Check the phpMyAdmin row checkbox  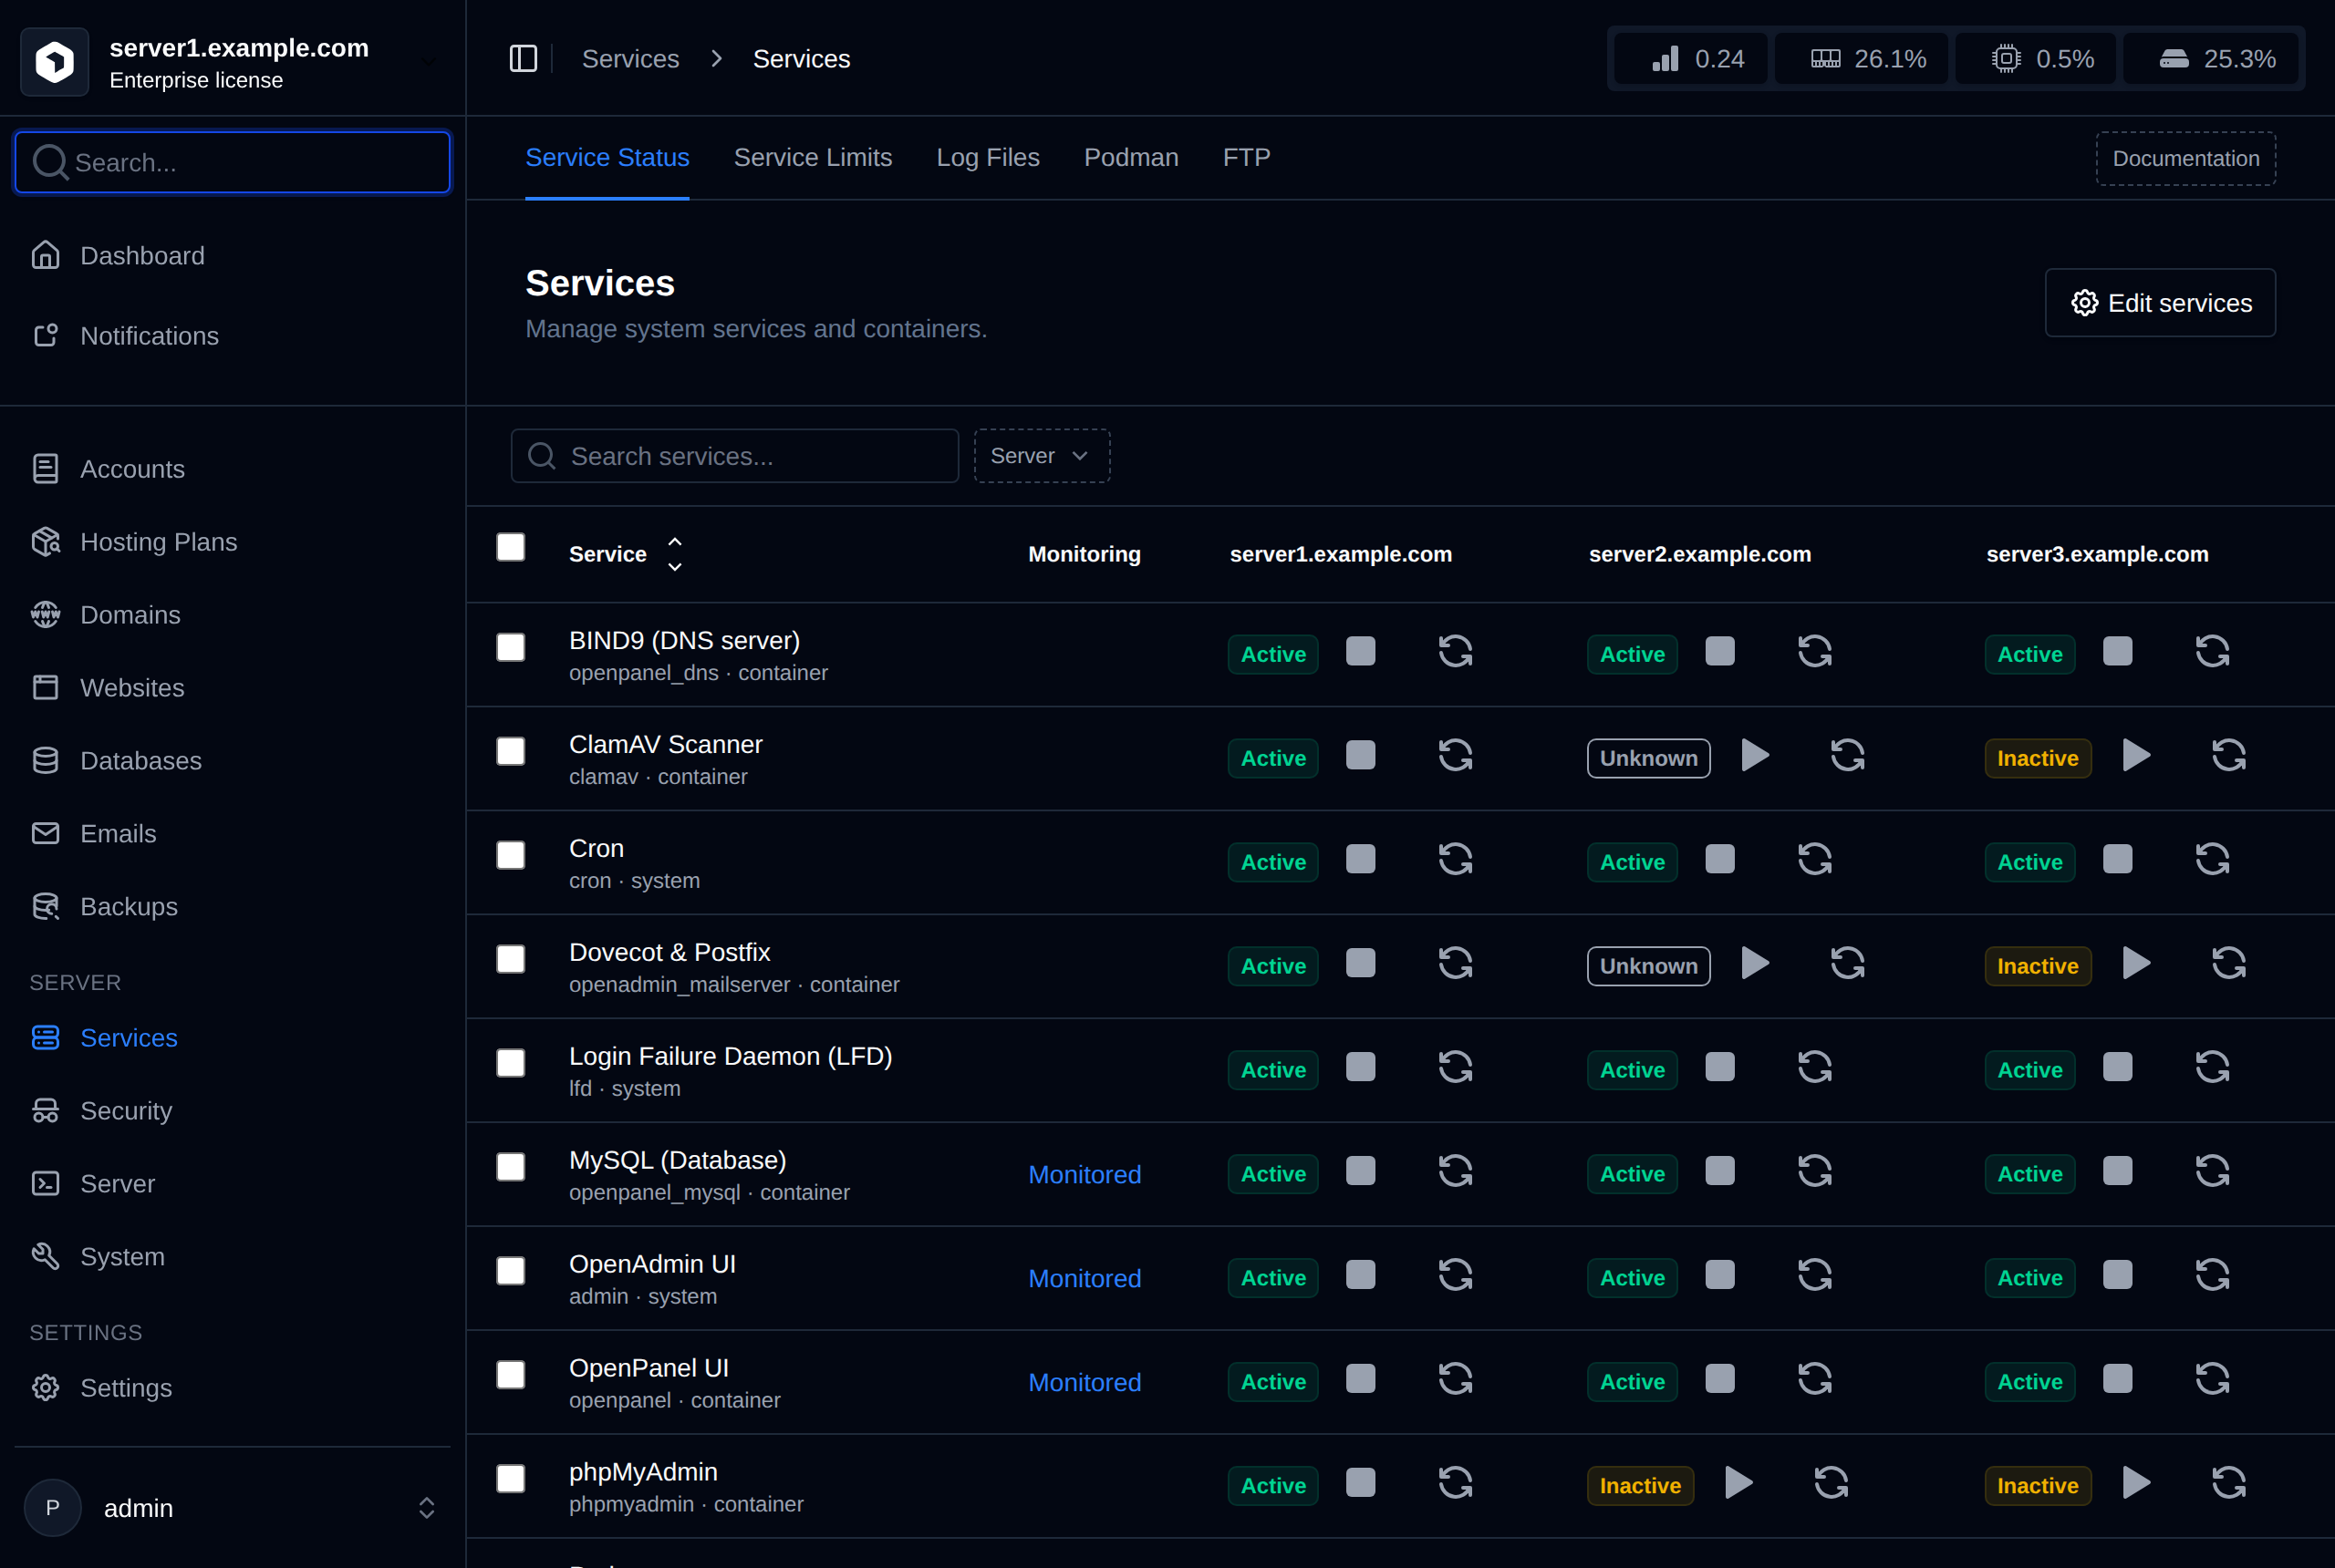(x=511, y=1479)
